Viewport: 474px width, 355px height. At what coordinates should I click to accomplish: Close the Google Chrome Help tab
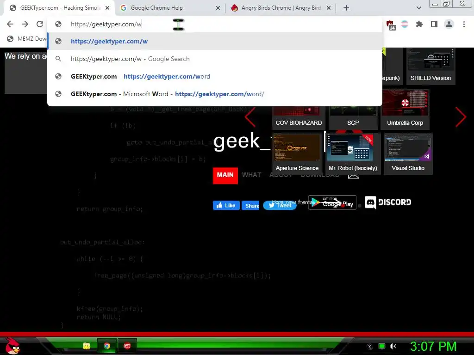pyautogui.click(x=218, y=8)
